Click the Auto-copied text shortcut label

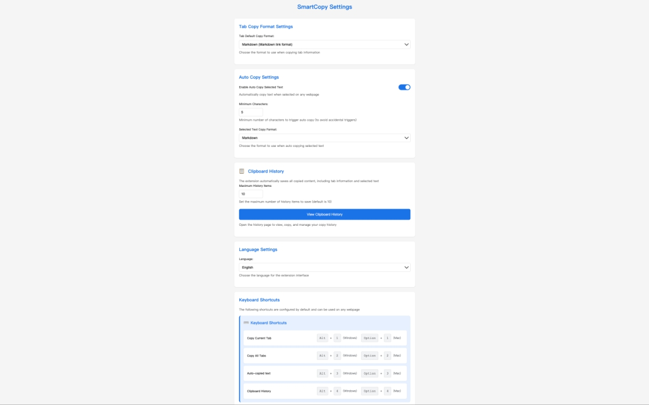click(x=259, y=374)
